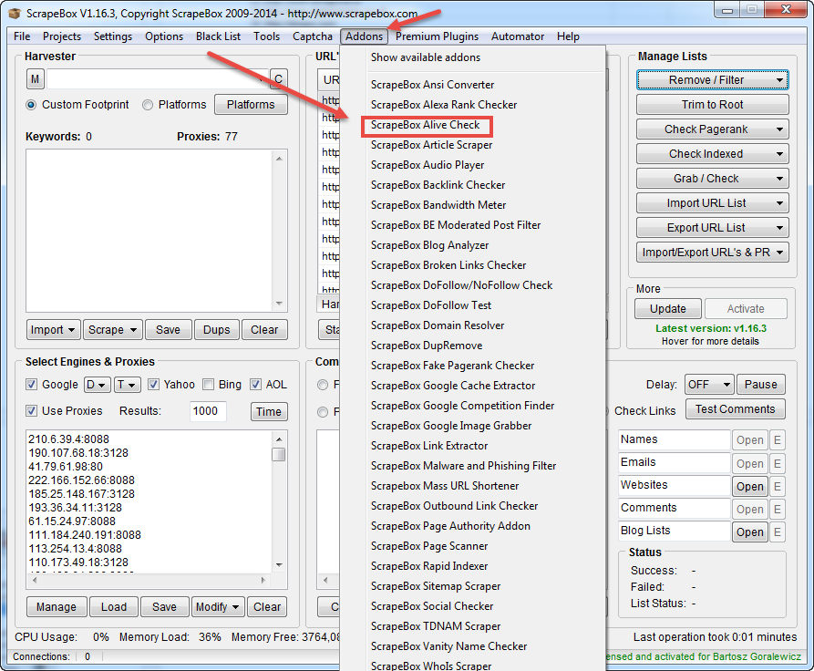814x671 pixels.
Task: Click the Platforms button
Action: [x=251, y=105]
